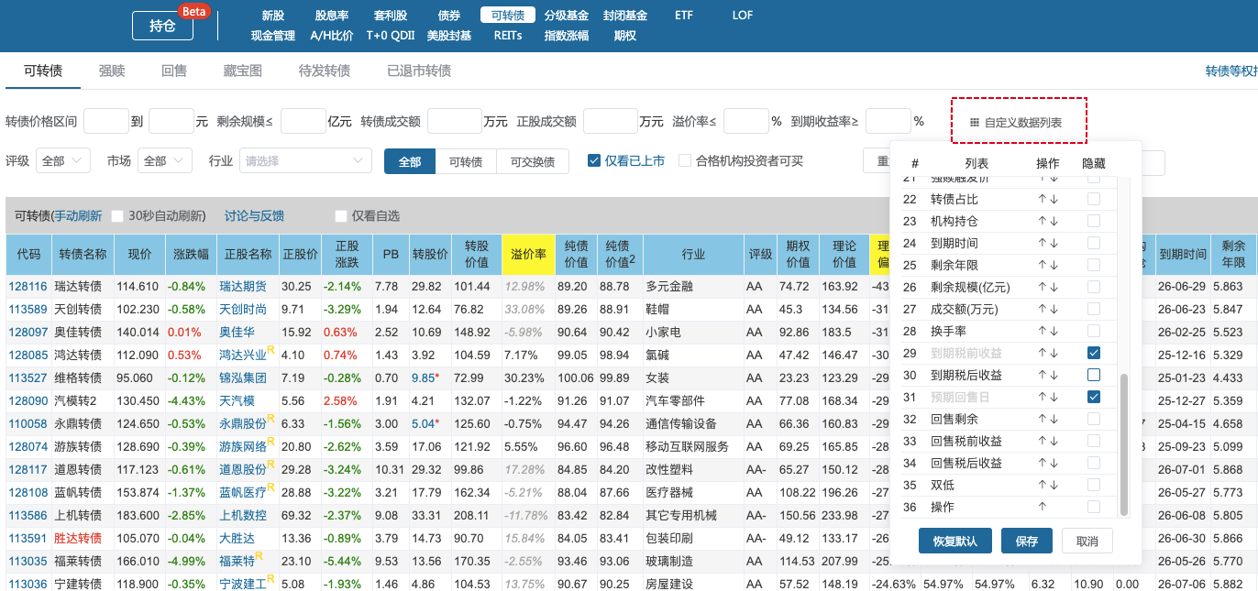This screenshot has height=591, width=1258.
Task: Open 市场 market dropdown
Action: (165, 161)
